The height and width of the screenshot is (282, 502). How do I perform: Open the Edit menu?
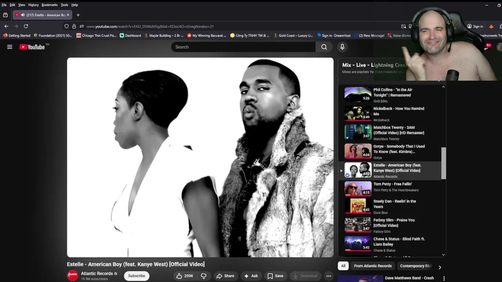point(12,5)
